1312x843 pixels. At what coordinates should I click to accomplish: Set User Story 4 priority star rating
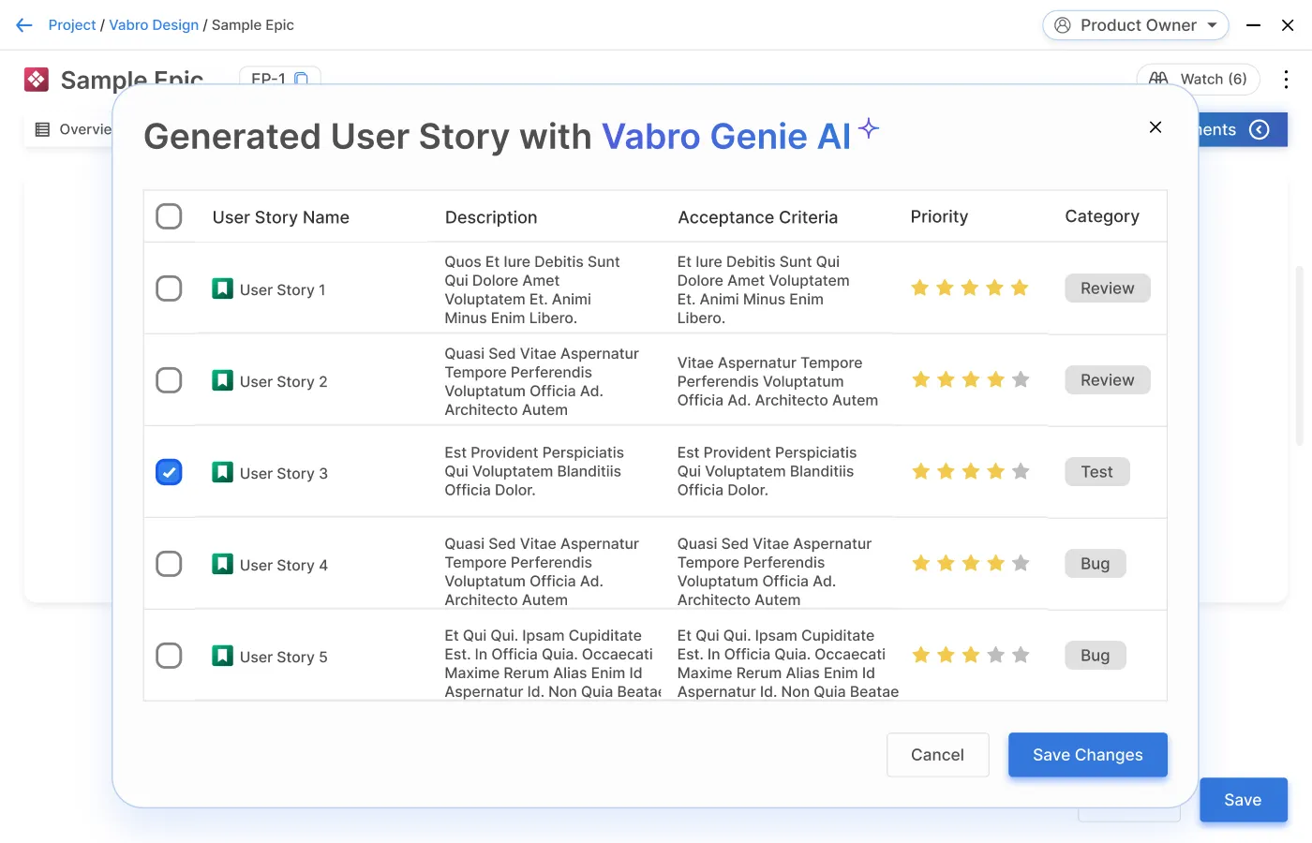point(970,564)
